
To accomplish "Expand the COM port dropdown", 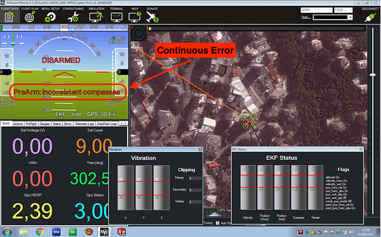I will tap(316, 10).
